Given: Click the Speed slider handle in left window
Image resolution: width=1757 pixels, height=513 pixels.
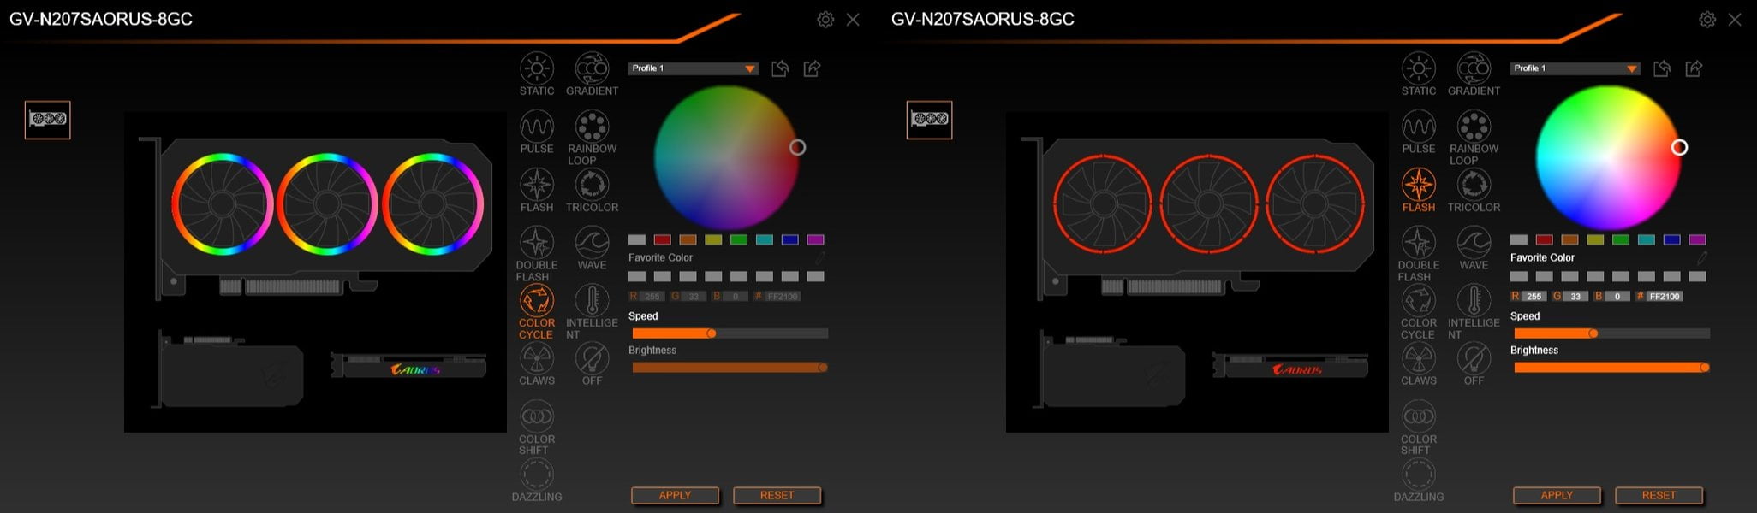Looking at the screenshot, I should (x=712, y=333).
